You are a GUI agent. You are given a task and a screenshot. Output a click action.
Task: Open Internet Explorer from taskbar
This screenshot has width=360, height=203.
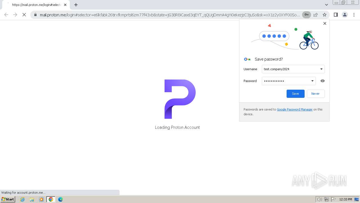coord(22,199)
